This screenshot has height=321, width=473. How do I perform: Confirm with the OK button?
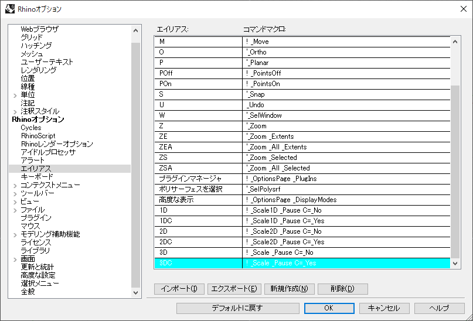point(329,308)
